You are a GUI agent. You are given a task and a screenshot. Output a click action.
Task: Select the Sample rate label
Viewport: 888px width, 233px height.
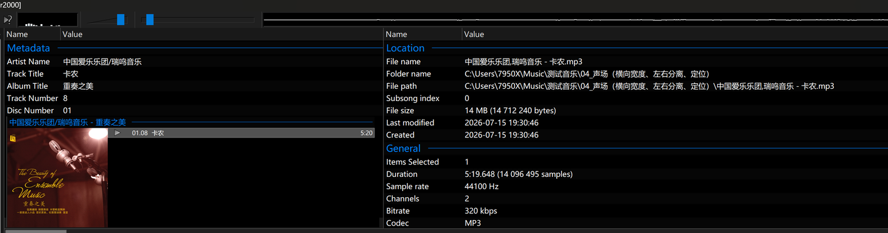[407, 186]
